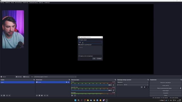Open source properties gear in Источники panel
The height and width of the screenshot is (102, 182).
(42, 95)
